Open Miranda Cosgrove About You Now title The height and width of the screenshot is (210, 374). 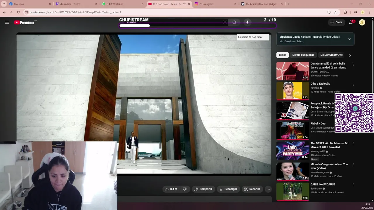pos(329,166)
